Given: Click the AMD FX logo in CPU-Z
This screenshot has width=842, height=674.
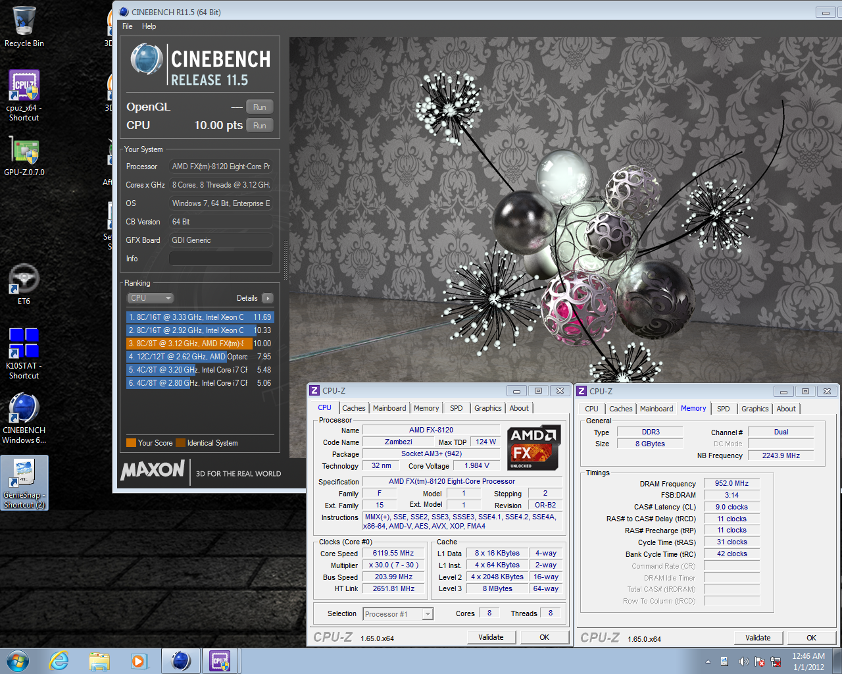Looking at the screenshot, I should tap(534, 448).
